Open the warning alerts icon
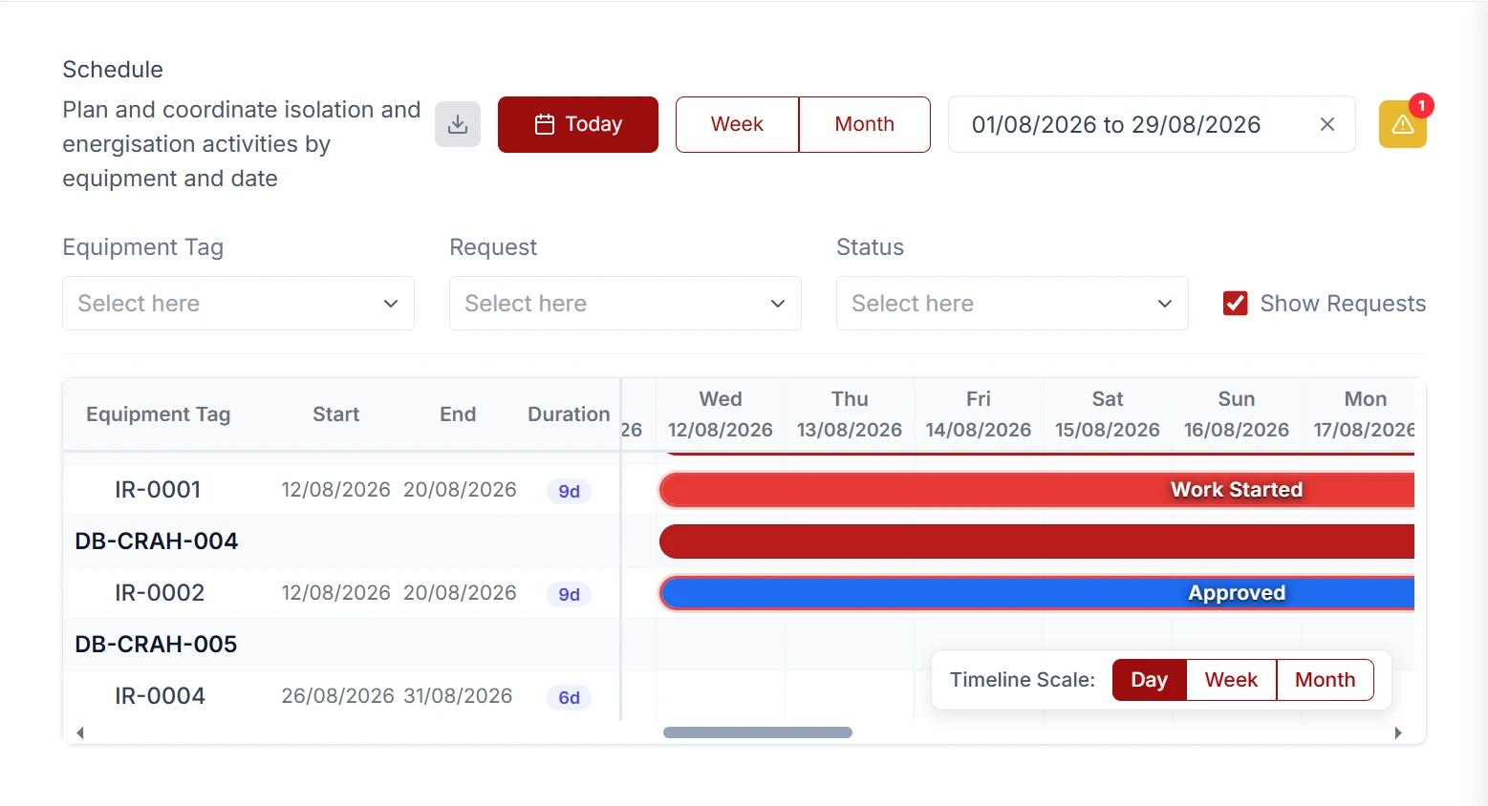The width and height of the screenshot is (1488, 806). (1402, 124)
